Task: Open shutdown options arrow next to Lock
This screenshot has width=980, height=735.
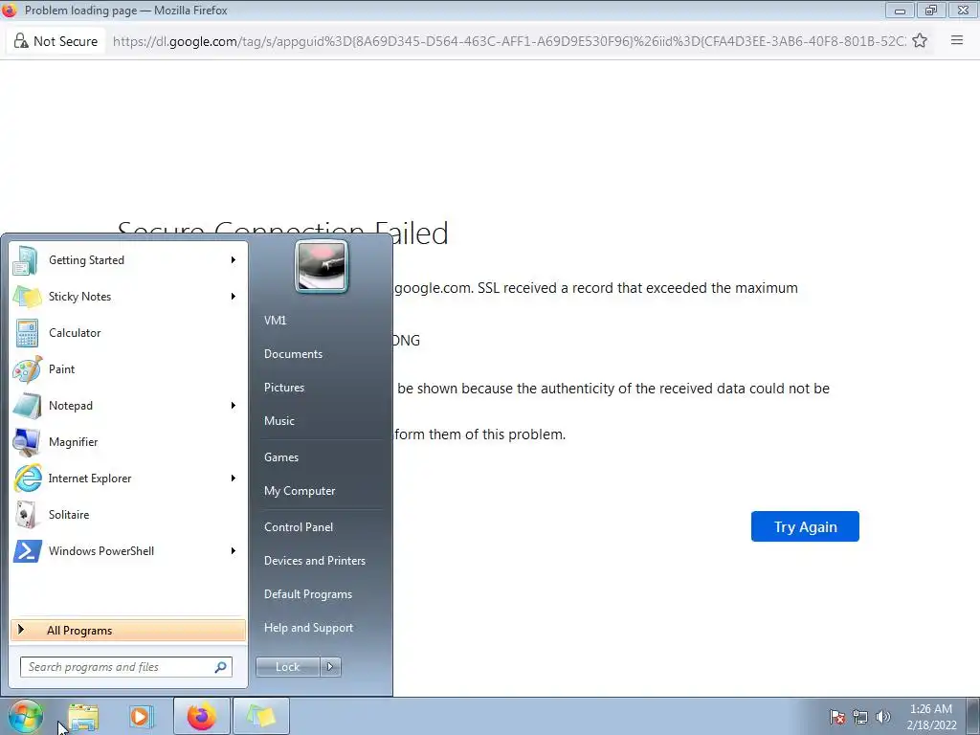Action: point(330,667)
